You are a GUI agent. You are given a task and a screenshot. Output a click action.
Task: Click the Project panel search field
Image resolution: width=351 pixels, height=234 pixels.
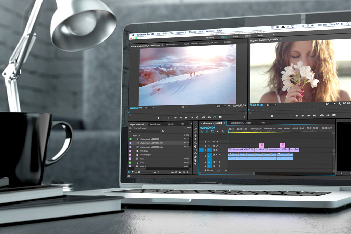coord(144,131)
